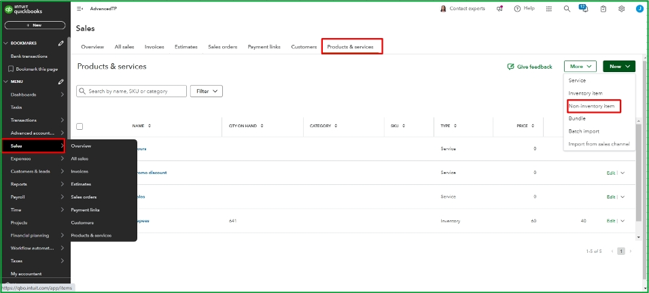Click the + New button in sidebar
This screenshot has height=293, width=649.
[35, 25]
